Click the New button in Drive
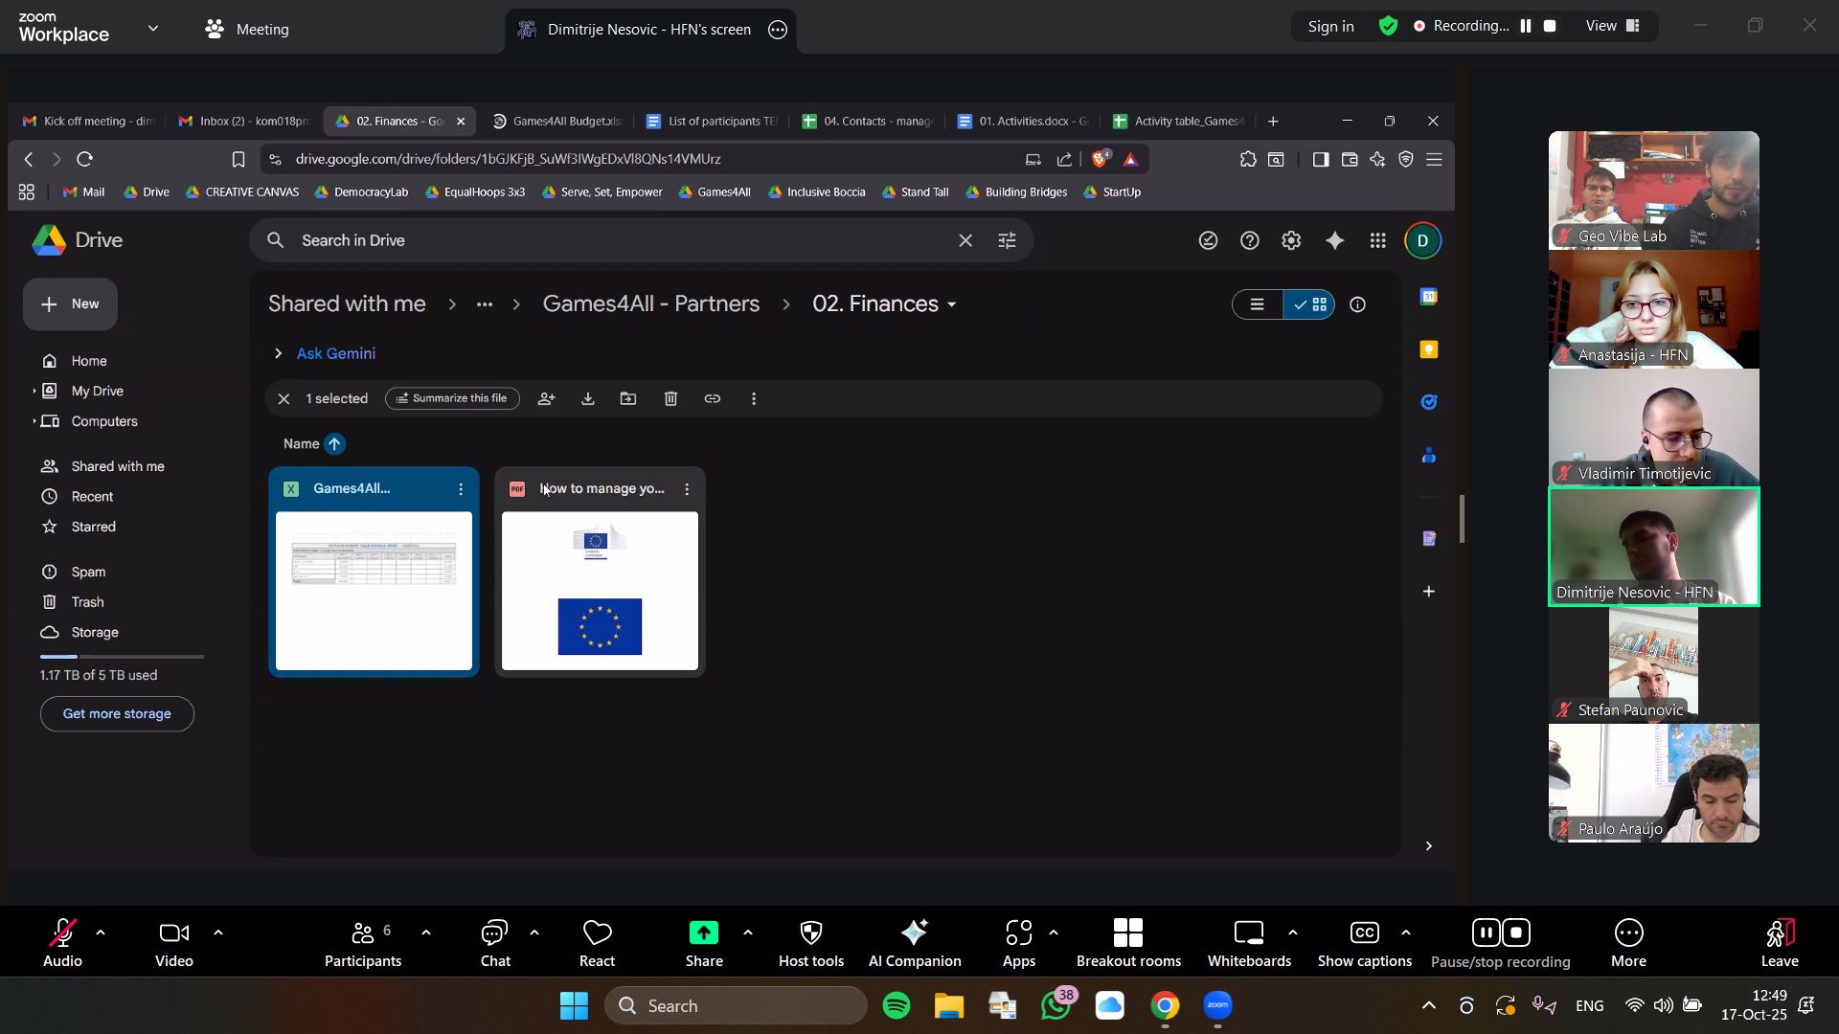 (70, 304)
